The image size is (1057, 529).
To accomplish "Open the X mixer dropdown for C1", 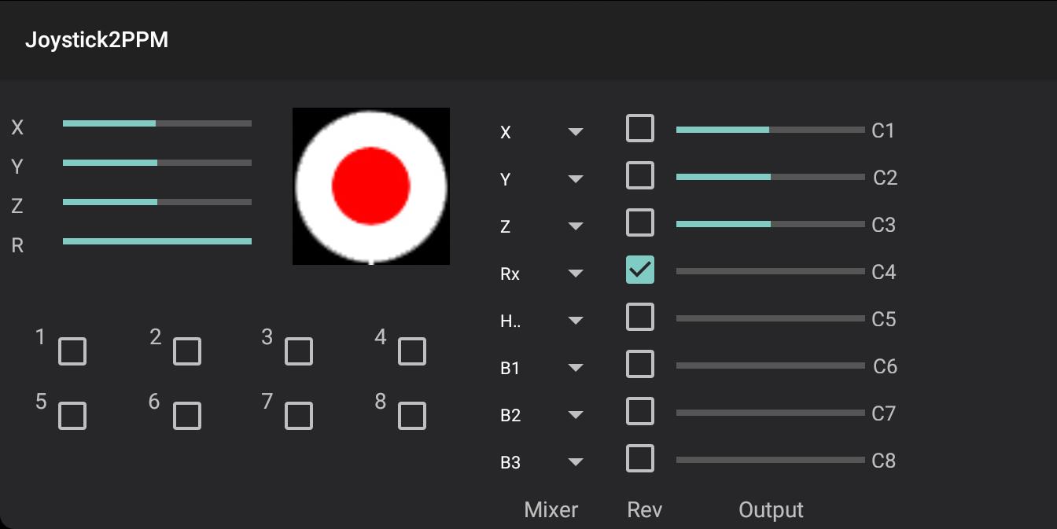I will point(543,132).
